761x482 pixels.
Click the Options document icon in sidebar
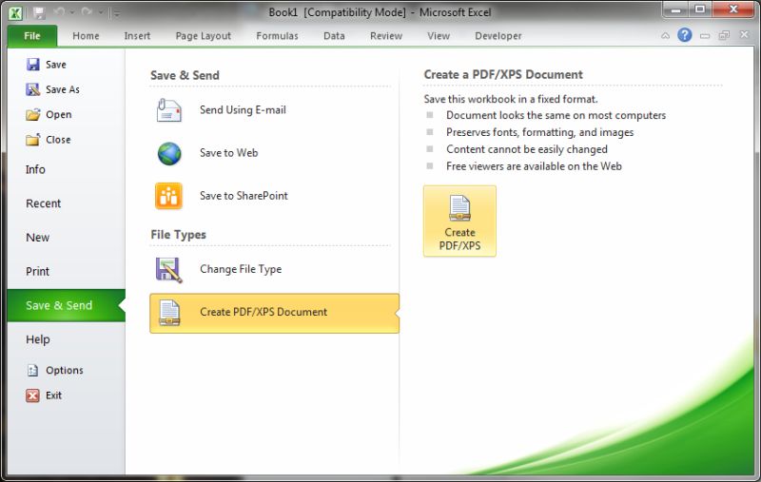pyautogui.click(x=32, y=371)
